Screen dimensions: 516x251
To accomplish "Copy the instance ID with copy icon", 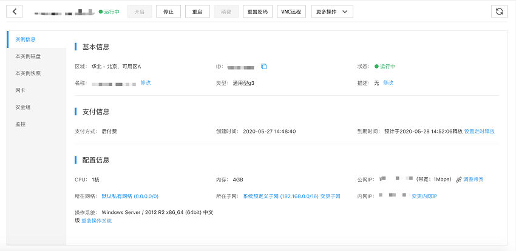I will (263, 66).
